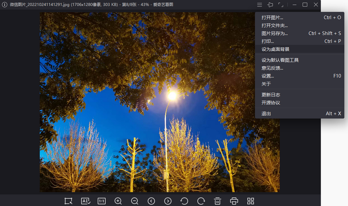This screenshot has width=348, height=206.
Task: Choose 设为桌面背景 menu entry
Action: (275, 49)
